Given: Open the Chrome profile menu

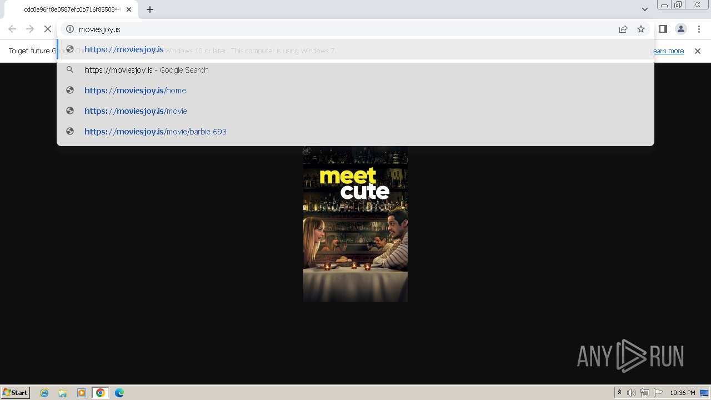Looking at the screenshot, I should [x=681, y=29].
